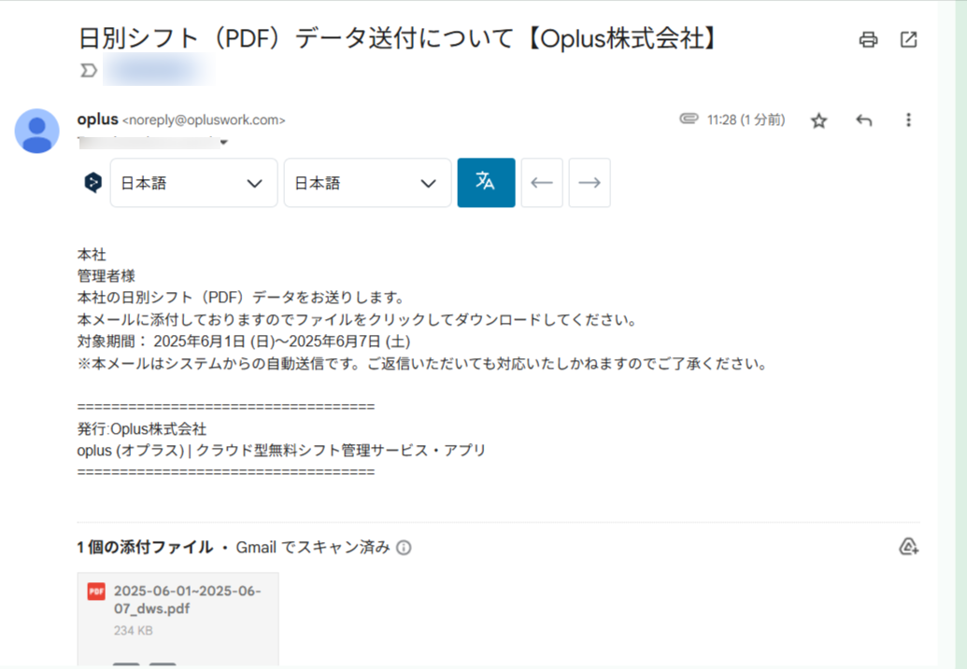Click the left arrow translation button
The image size is (967, 669).
click(542, 183)
